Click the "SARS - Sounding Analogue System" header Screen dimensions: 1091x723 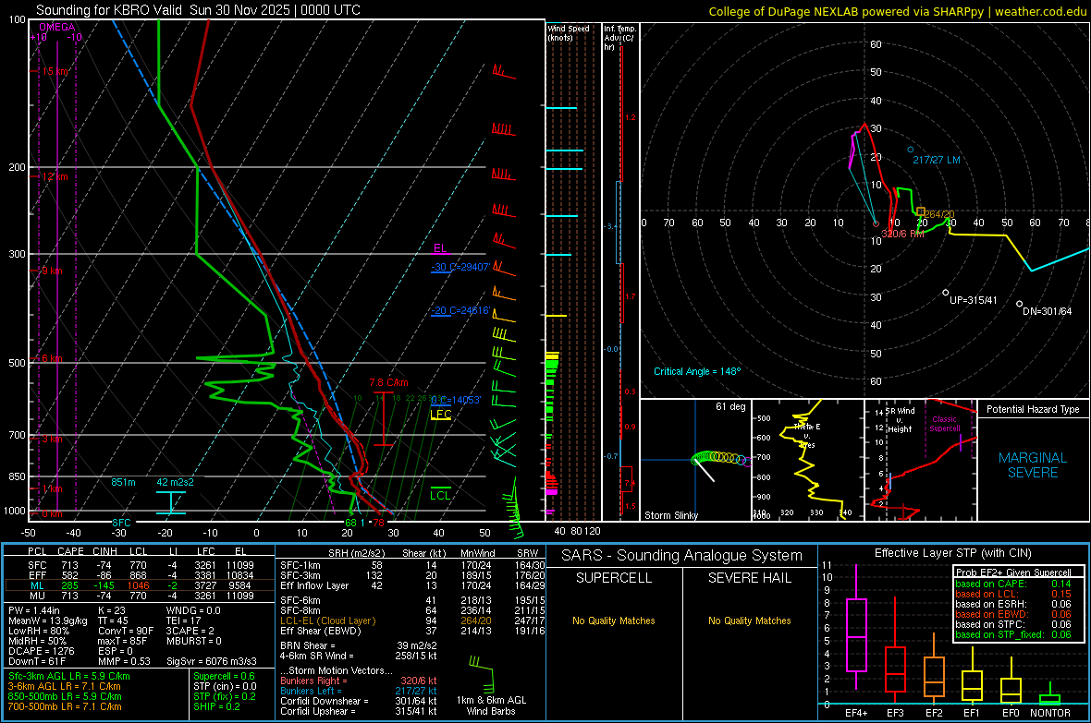[x=682, y=556]
